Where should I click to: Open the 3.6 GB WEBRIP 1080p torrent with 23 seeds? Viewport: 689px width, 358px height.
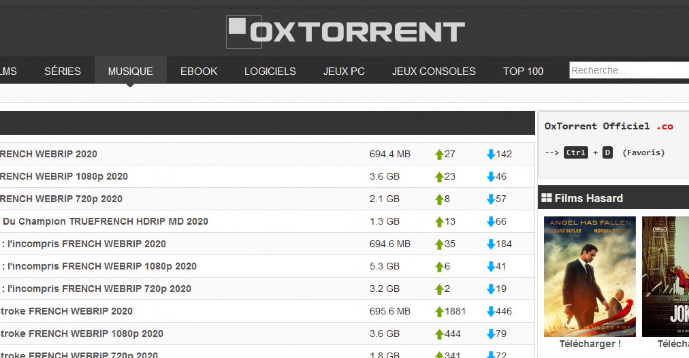coord(64,176)
